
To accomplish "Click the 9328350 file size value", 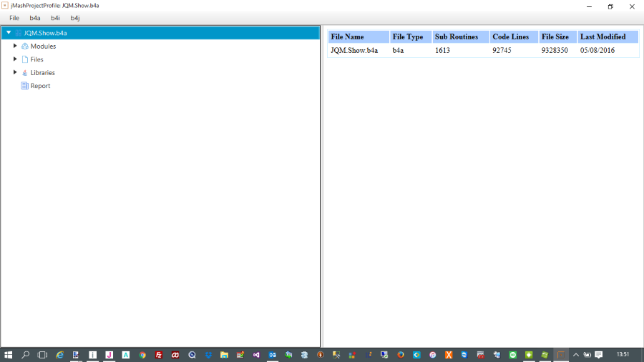I will [x=555, y=51].
